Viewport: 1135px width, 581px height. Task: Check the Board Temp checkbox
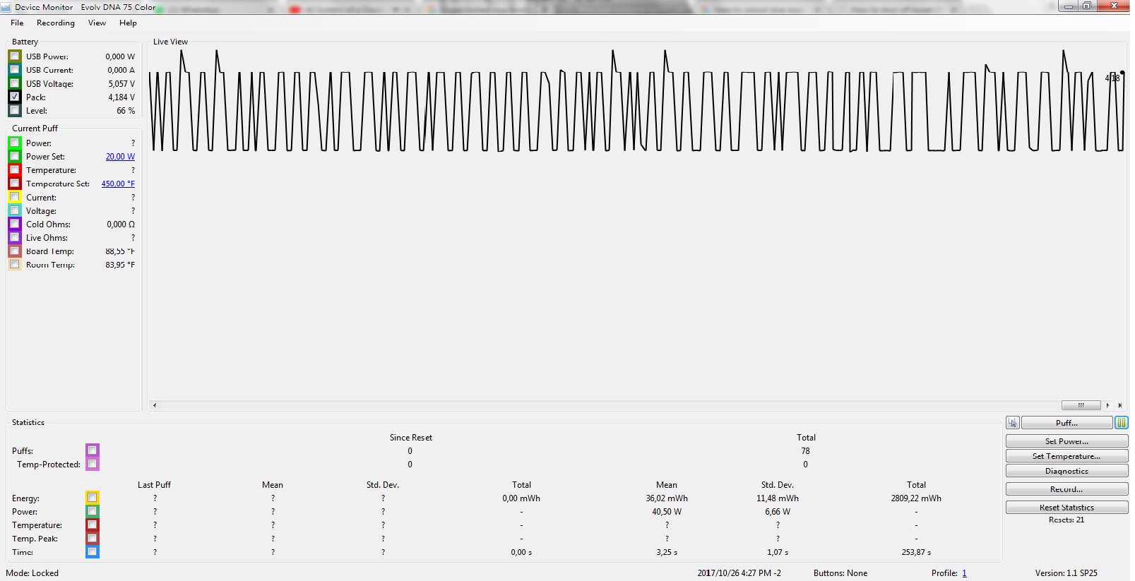pyautogui.click(x=15, y=251)
